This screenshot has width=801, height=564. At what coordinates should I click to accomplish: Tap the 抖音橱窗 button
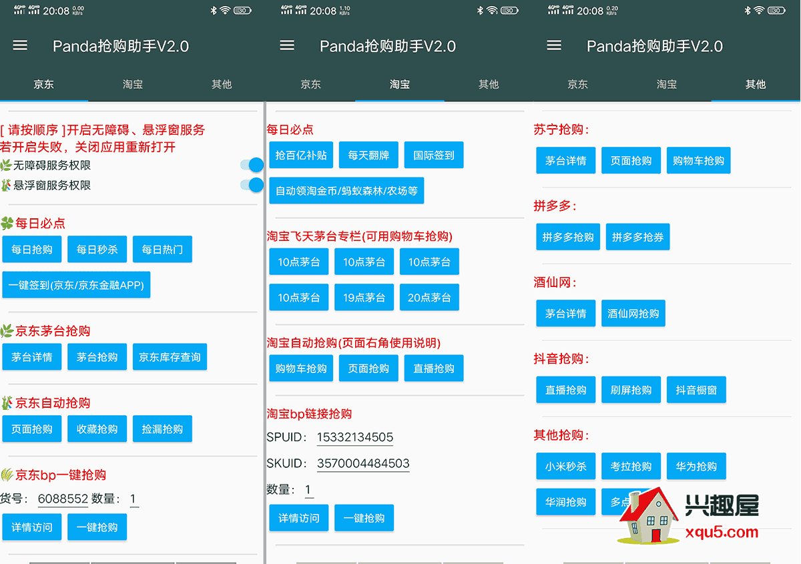[x=696, y=390]
